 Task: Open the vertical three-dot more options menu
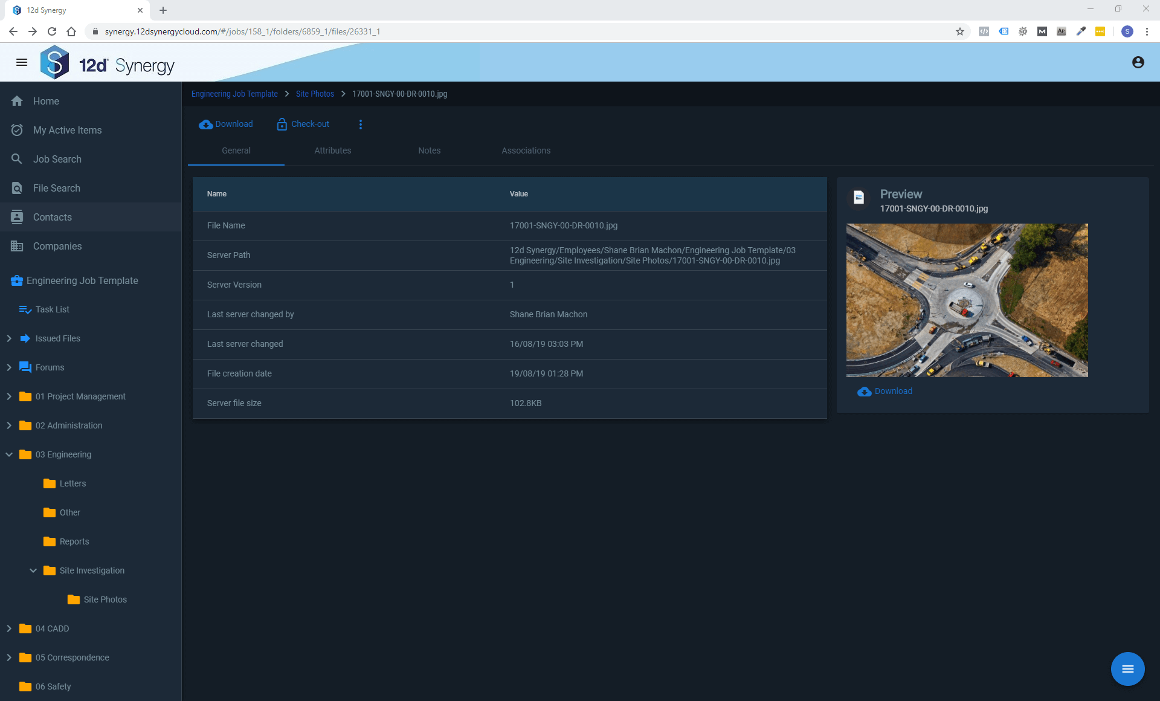pyautogui.click(x=361, y=124)
